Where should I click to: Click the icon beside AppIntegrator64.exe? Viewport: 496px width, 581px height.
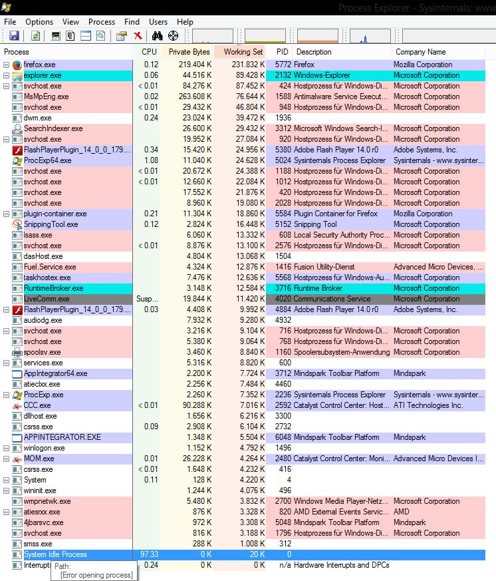(x=17, y=374)
